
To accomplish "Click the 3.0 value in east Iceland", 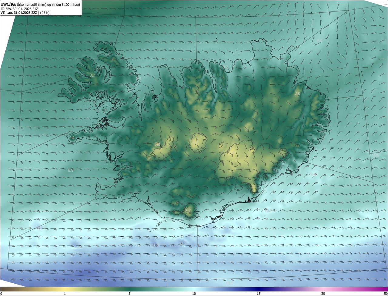I will click(297, 94).
